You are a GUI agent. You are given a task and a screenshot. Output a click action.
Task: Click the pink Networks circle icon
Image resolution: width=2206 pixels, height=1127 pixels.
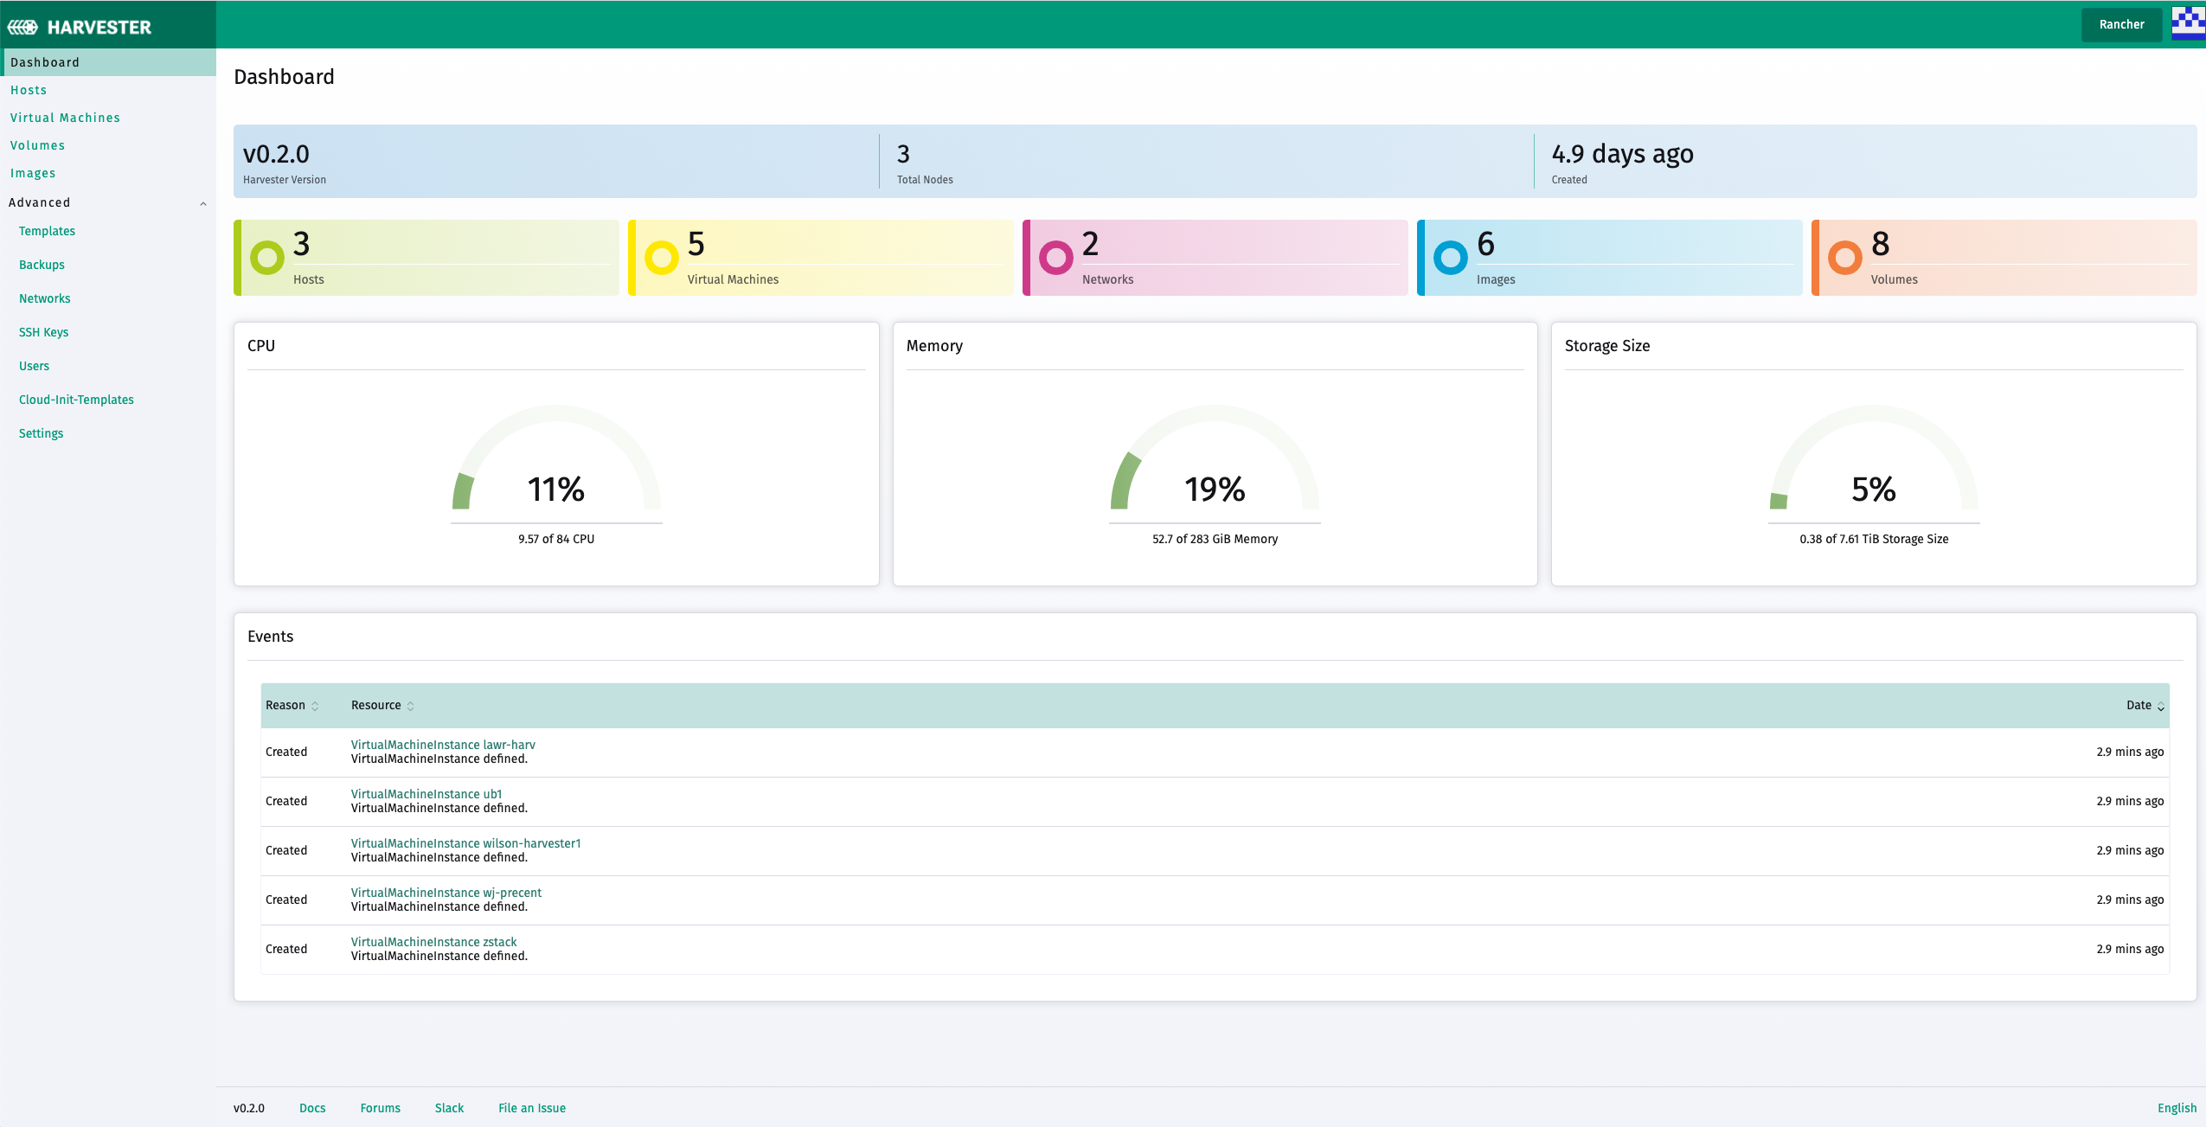coord(1055,257)
